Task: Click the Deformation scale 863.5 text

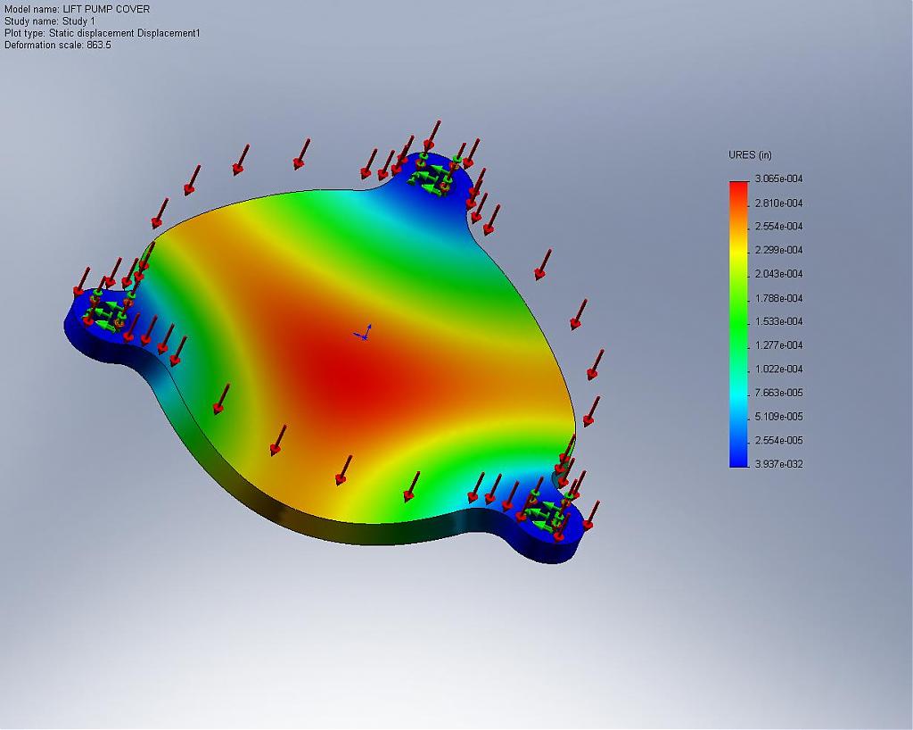Action: click(x=58, y=45)
